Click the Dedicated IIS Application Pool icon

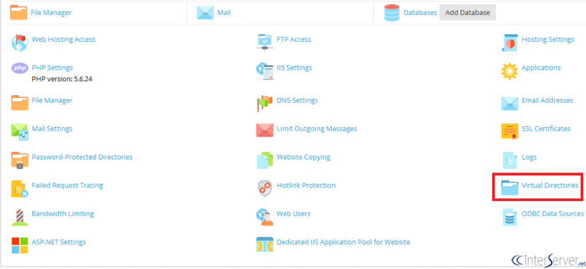pos(265,244)
